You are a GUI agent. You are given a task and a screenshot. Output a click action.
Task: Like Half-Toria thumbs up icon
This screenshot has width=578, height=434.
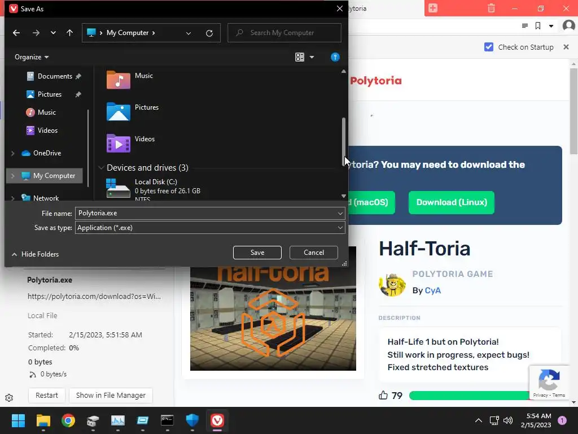pos(383,395)
